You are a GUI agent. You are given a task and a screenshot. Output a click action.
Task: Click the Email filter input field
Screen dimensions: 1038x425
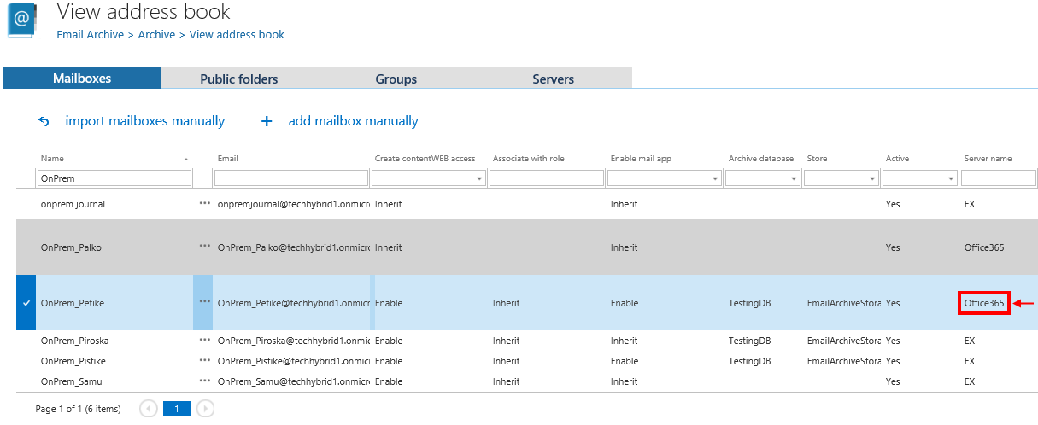[x=291, y=178]
